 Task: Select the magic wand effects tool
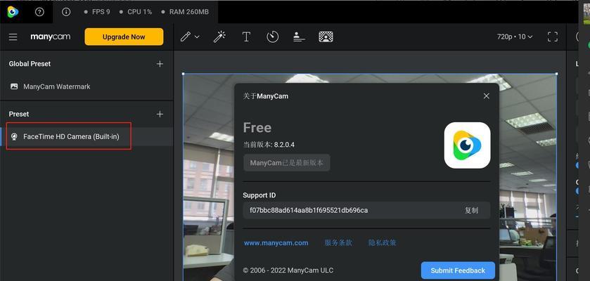tap(219, 37)
